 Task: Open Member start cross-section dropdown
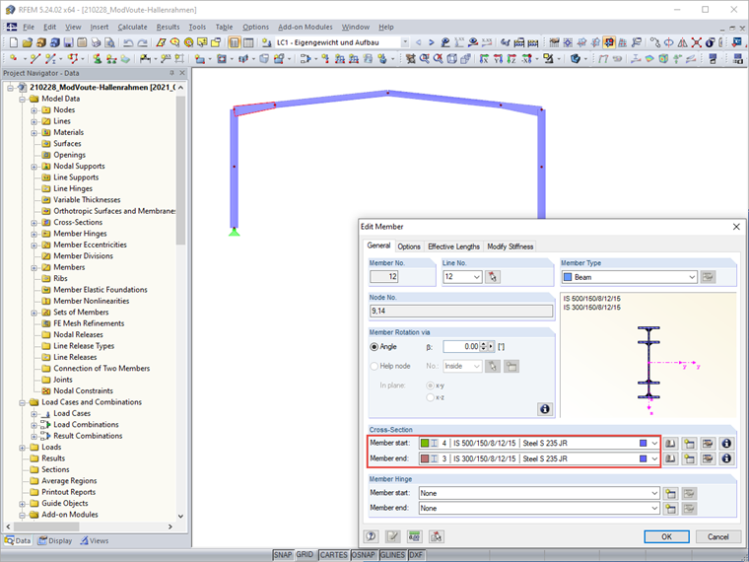pos(654,444)
